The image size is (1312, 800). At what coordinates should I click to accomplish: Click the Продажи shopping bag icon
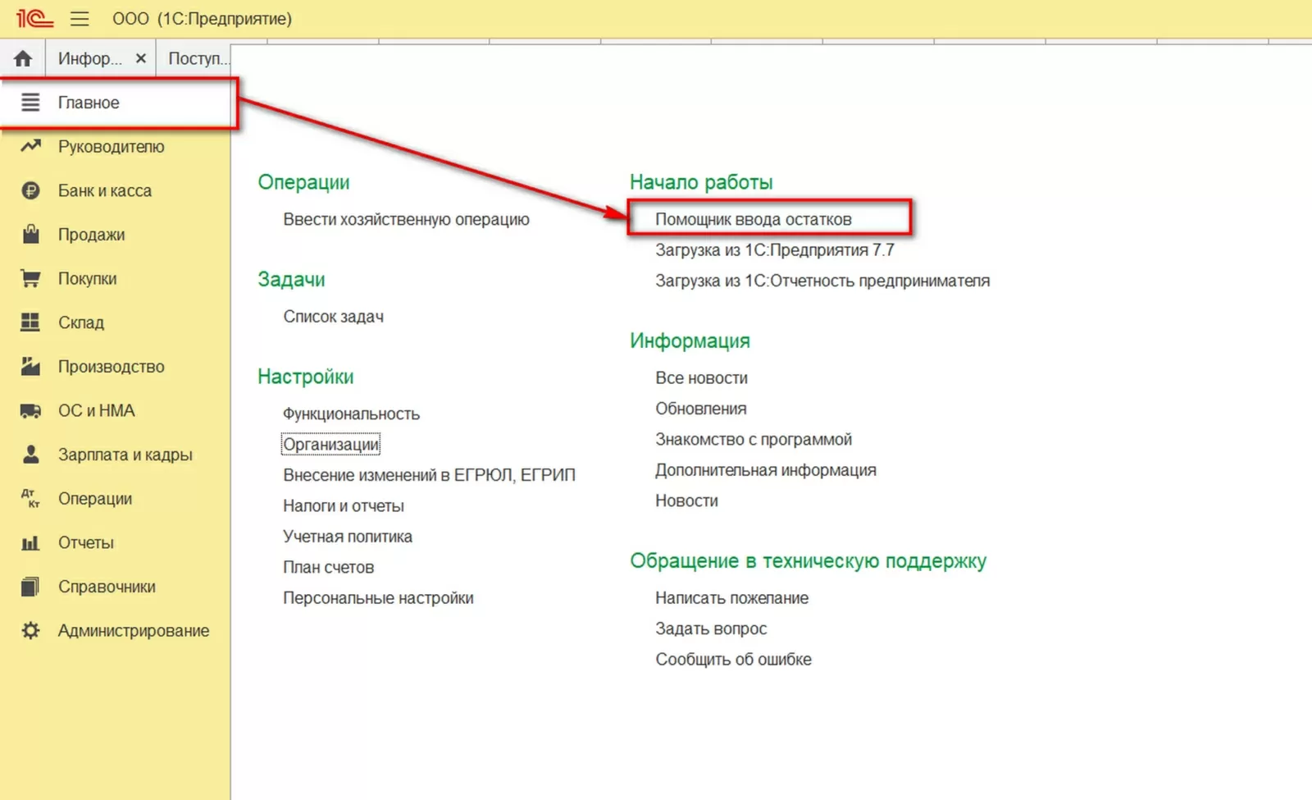pyautogui.click(x=30, y=234)
